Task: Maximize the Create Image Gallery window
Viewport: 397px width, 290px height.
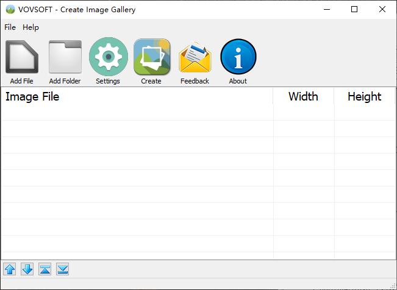Action: click(x=354, y=9)
